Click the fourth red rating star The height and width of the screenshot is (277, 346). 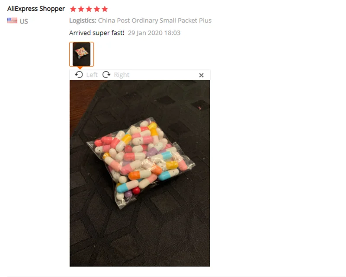[x=97, y=9]
